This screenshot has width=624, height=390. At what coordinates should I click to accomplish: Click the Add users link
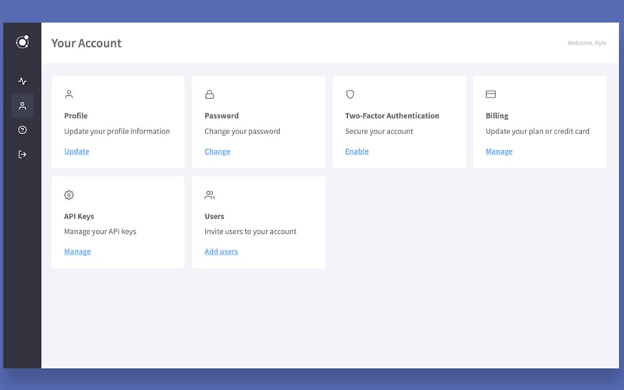click(221, 251)
